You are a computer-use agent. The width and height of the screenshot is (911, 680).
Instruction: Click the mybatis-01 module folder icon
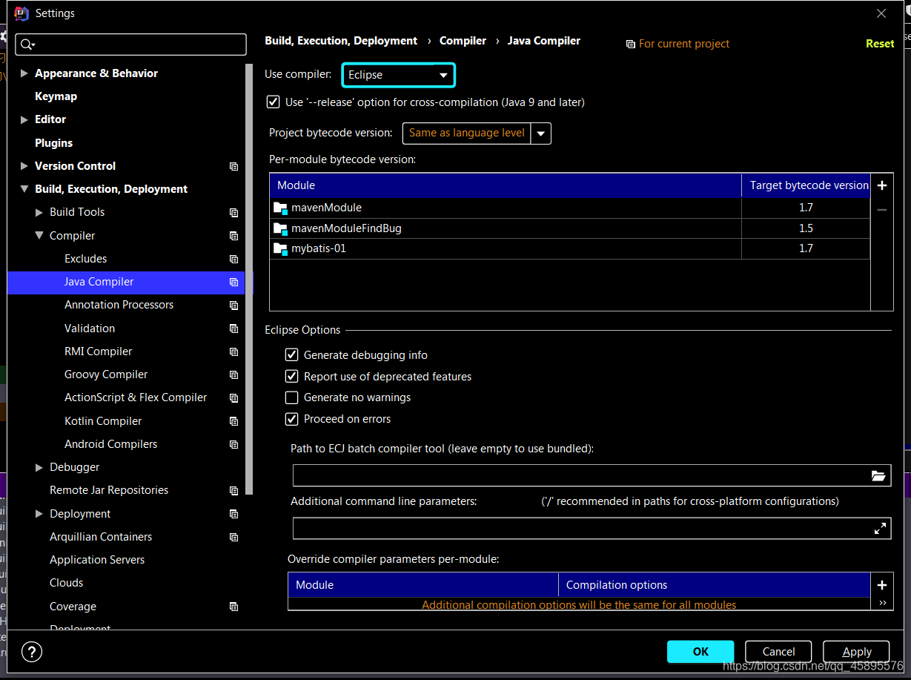280,249
